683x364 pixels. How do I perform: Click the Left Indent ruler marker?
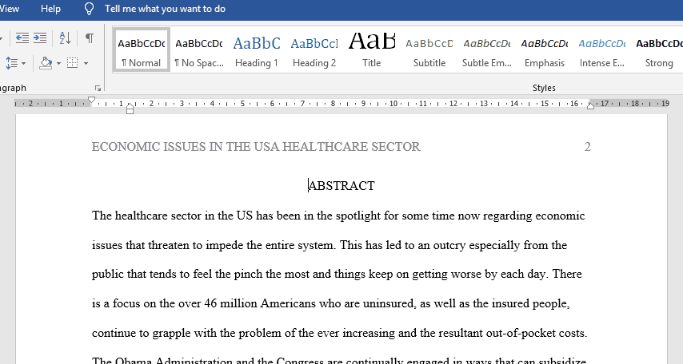coord(130,110)
